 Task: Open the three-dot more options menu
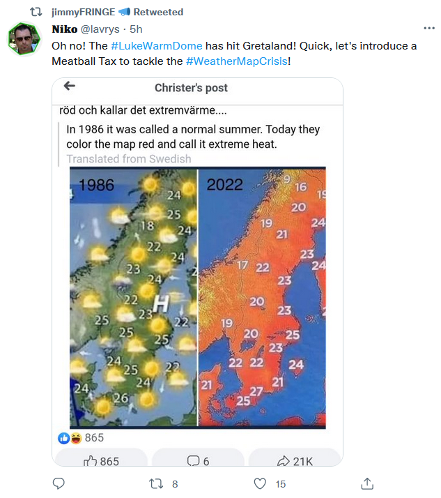[429, 28]
